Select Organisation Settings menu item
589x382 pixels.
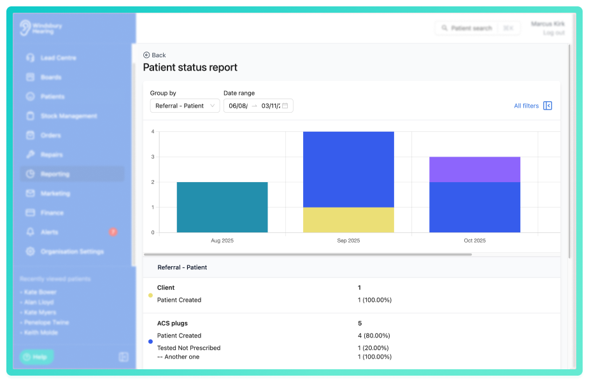click(72, 251)
